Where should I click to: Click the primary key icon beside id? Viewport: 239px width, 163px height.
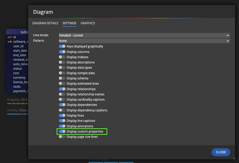[10, 37]
